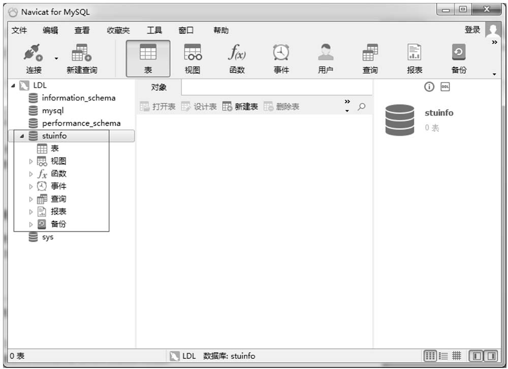Open the 工具 menu
The height and width of the screenshot is (369, 508).
click(154, 30)
